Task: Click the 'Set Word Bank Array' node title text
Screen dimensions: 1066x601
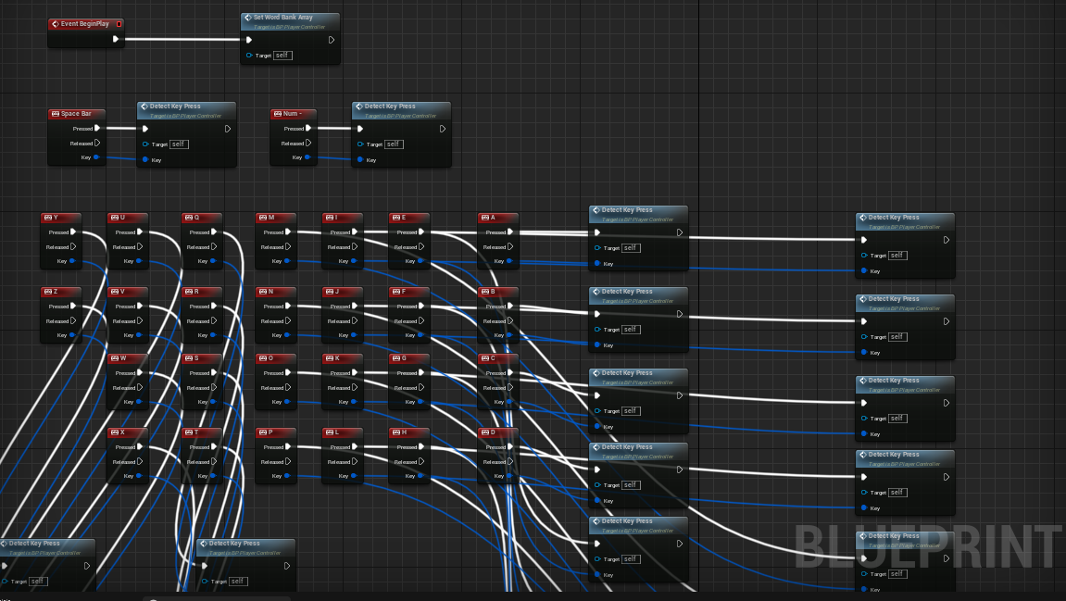Action: point(282,17)
